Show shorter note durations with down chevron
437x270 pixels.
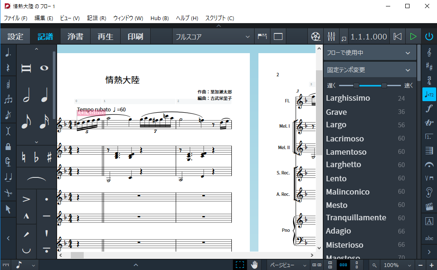(36, 142)
